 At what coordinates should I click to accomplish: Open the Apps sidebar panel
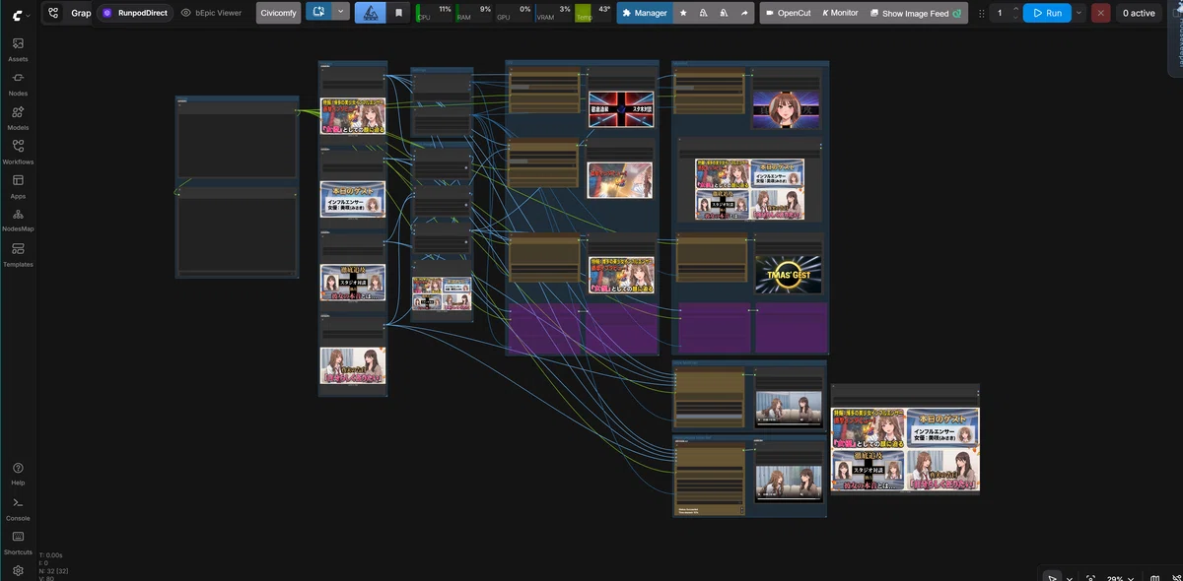pyautogui.click(x=18, y=186)
